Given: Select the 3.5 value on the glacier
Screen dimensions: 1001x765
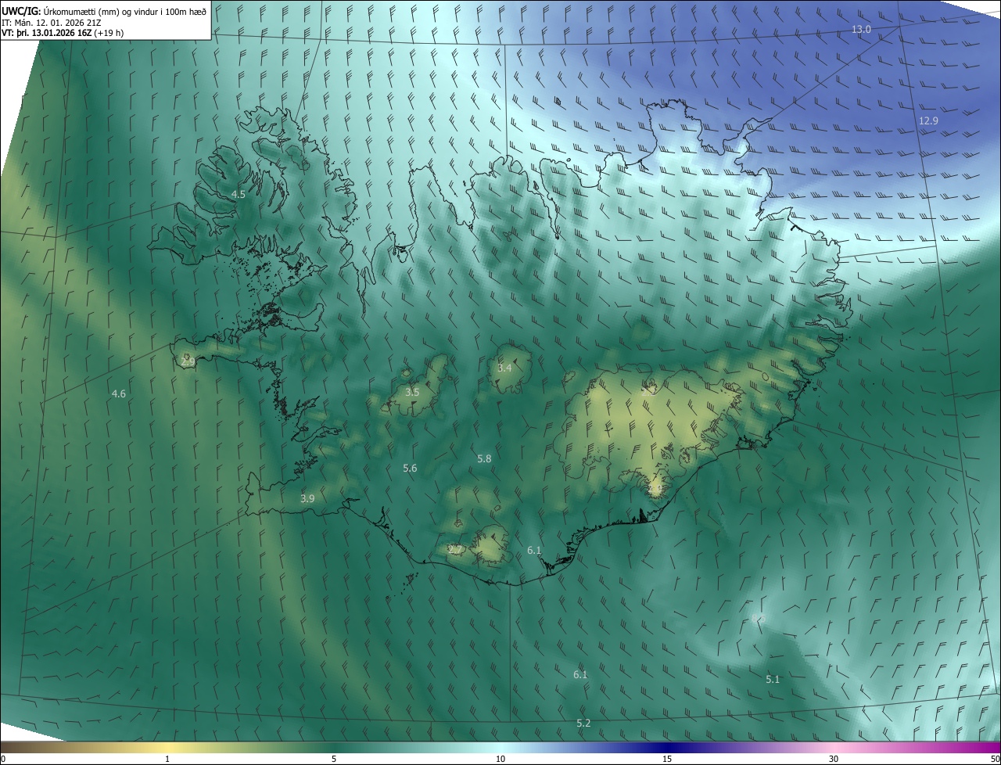Looking at the screenshot, I should (412, 392).
